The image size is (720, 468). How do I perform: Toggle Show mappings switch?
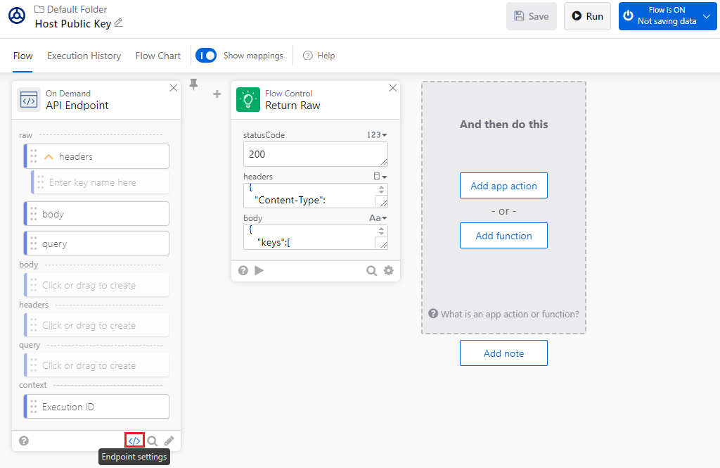tap(206, 56)
